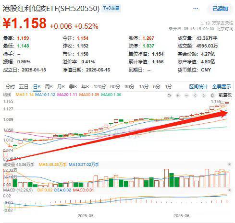Shift chart right with the right arrow icon
235x223 pixels.
[x=204, y=95]
